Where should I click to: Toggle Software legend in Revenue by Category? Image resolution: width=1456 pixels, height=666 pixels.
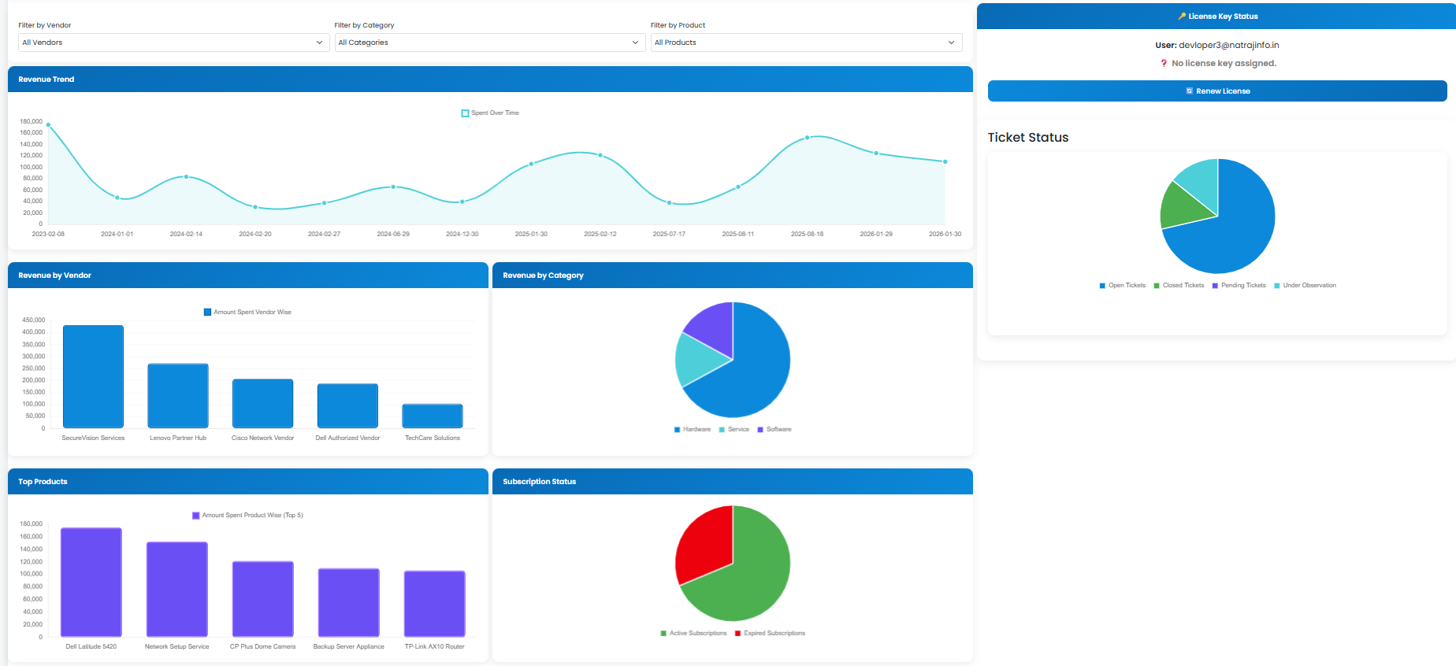point(774,430)
